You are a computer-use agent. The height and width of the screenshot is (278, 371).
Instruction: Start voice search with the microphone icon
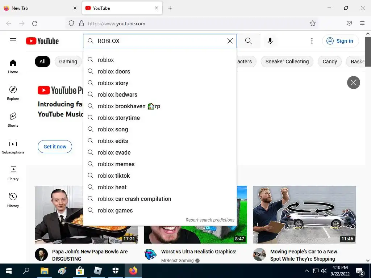coord(270,41)
